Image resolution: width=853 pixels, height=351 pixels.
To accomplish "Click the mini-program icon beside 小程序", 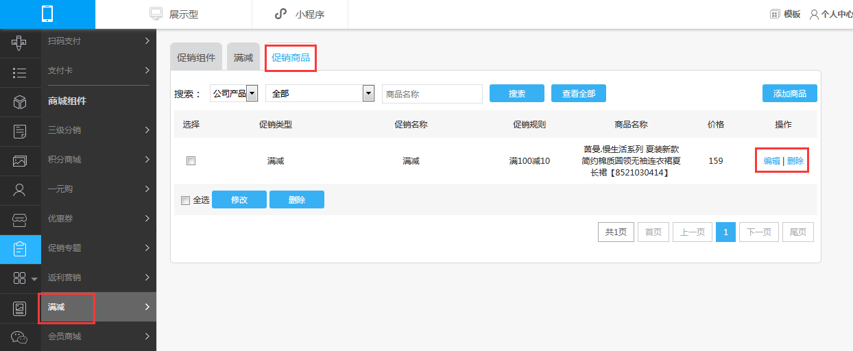I will (x=280, y=14).
